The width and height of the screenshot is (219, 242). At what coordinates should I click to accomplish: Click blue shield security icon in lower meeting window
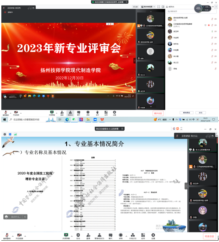(10, 134)
